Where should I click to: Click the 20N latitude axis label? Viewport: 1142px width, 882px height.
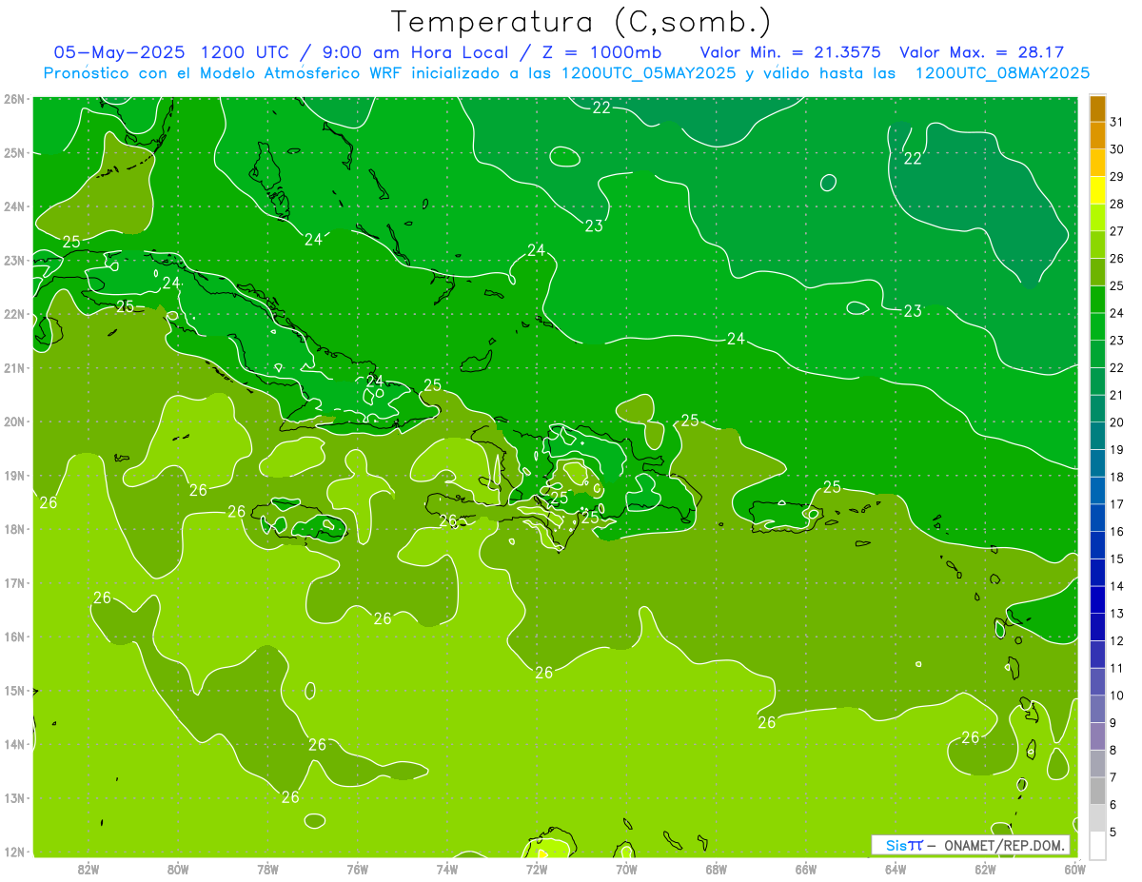tap(13, 421)
